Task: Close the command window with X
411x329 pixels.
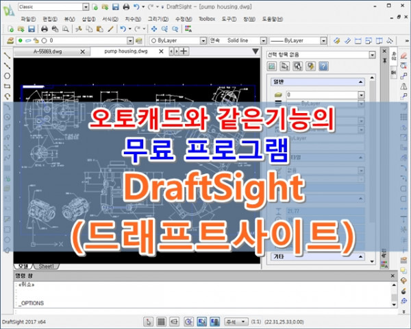Action: pos(393,276)
